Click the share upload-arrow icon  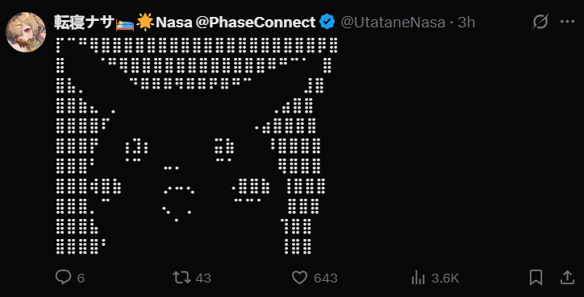pyautogui.click(x=566, y=278)
